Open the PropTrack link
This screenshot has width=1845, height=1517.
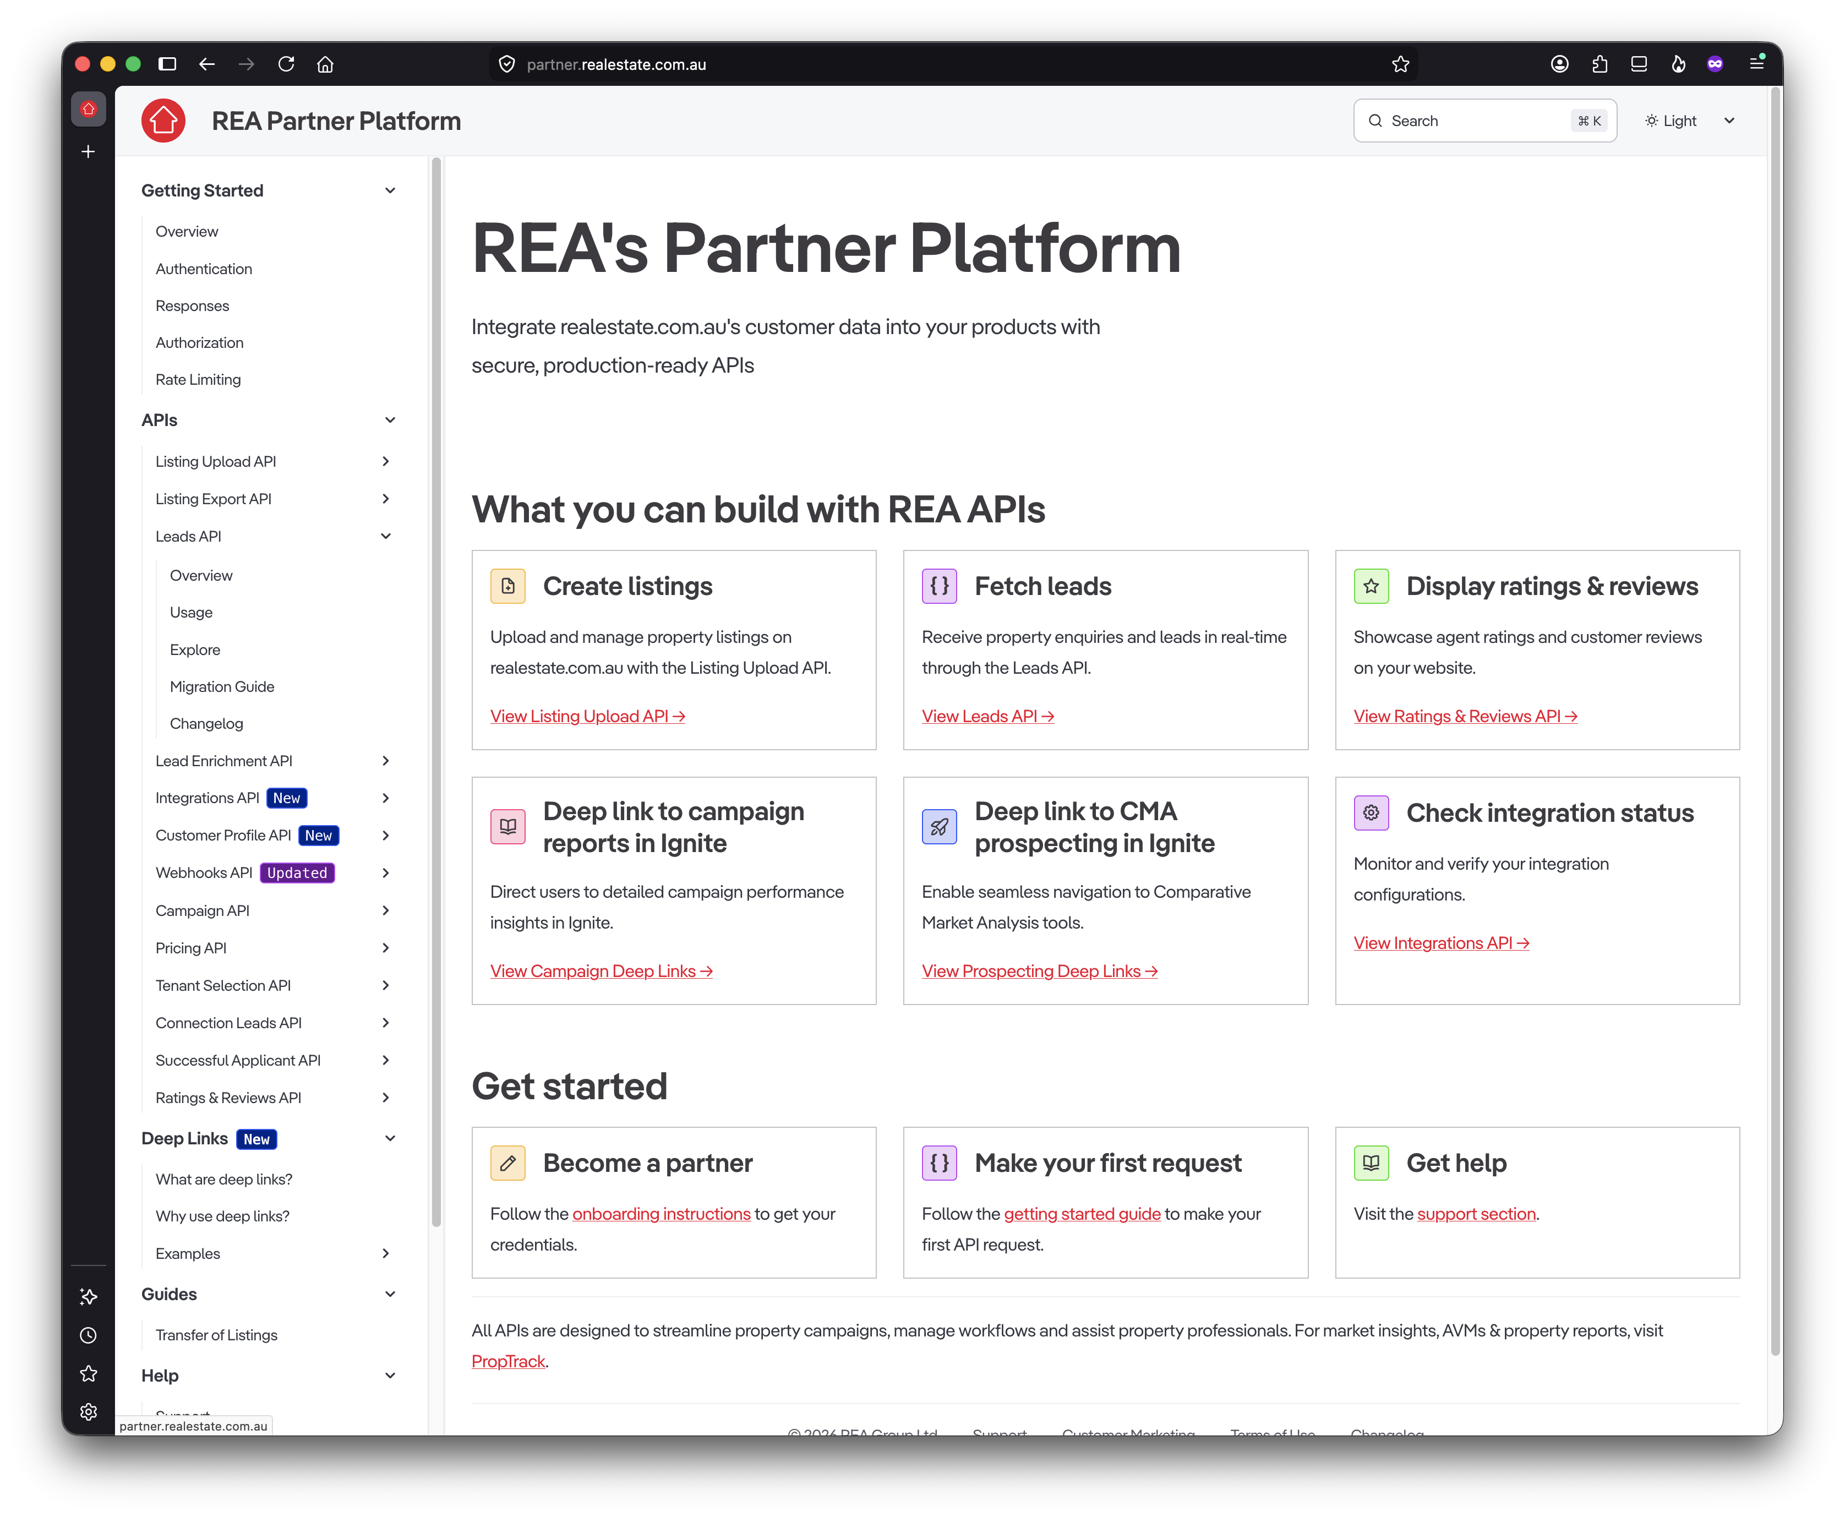coord(509,1362)
